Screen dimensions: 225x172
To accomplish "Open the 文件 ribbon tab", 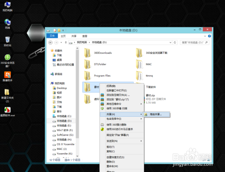I will 52,36.
